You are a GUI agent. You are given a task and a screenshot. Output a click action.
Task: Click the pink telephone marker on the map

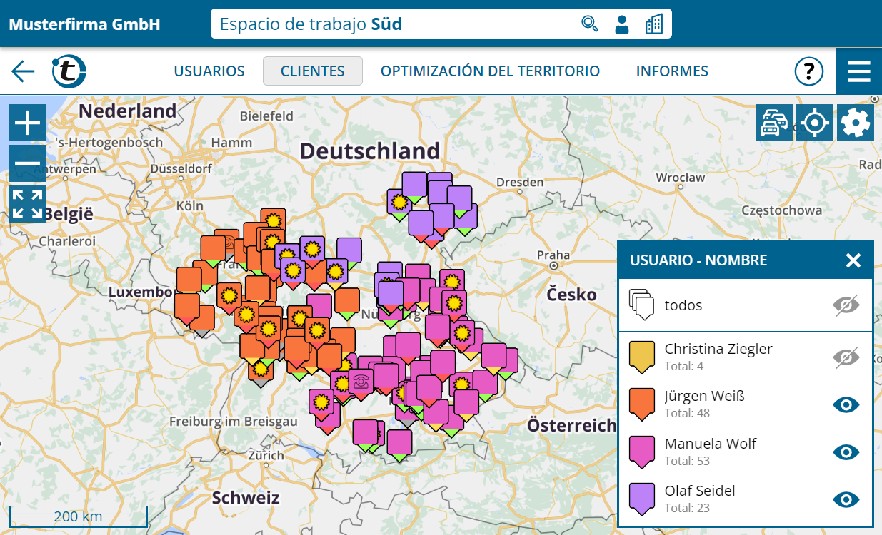361,384
